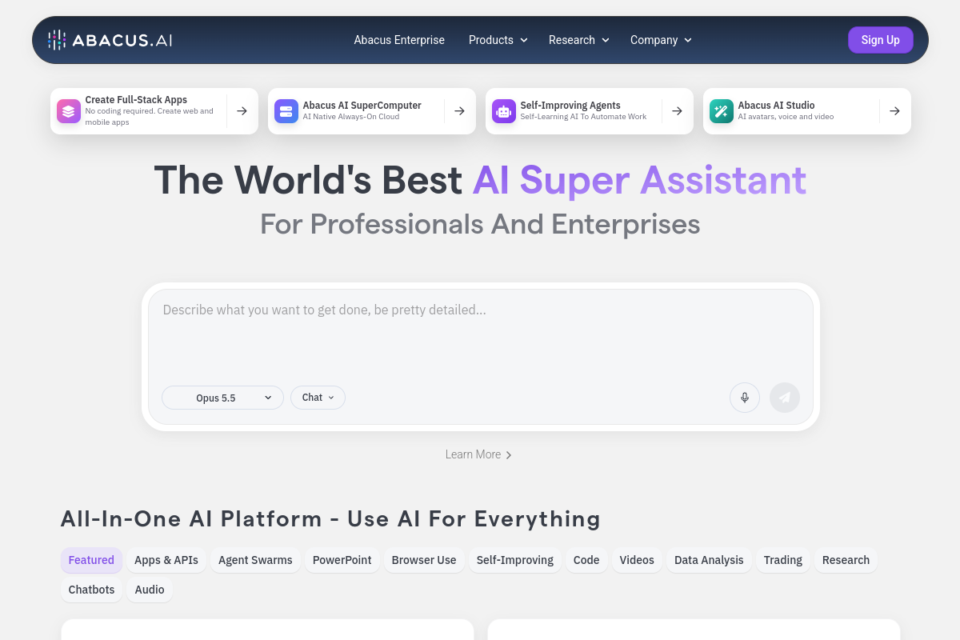Select the Agent Swarms tab
Screen dimensions: 960x640
[255, 560]
